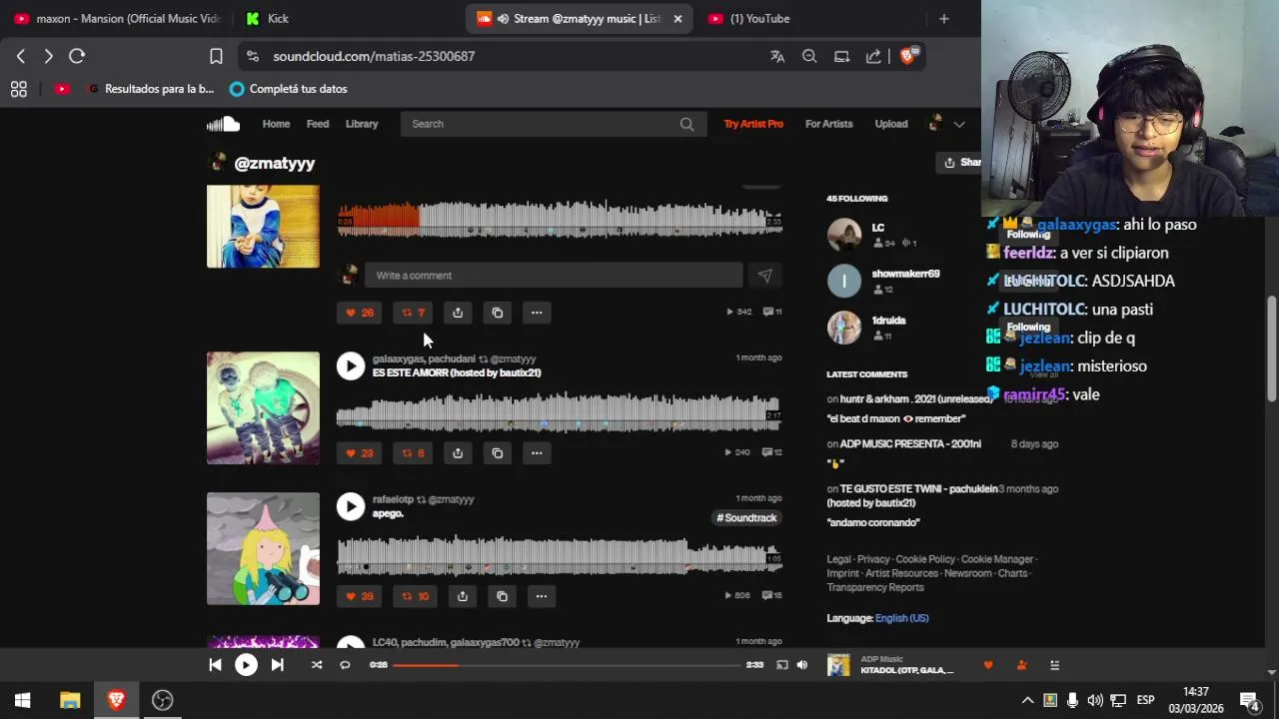The image size is (1279, 719).
Task: Open the Windows Start menu
Action: 22,700
